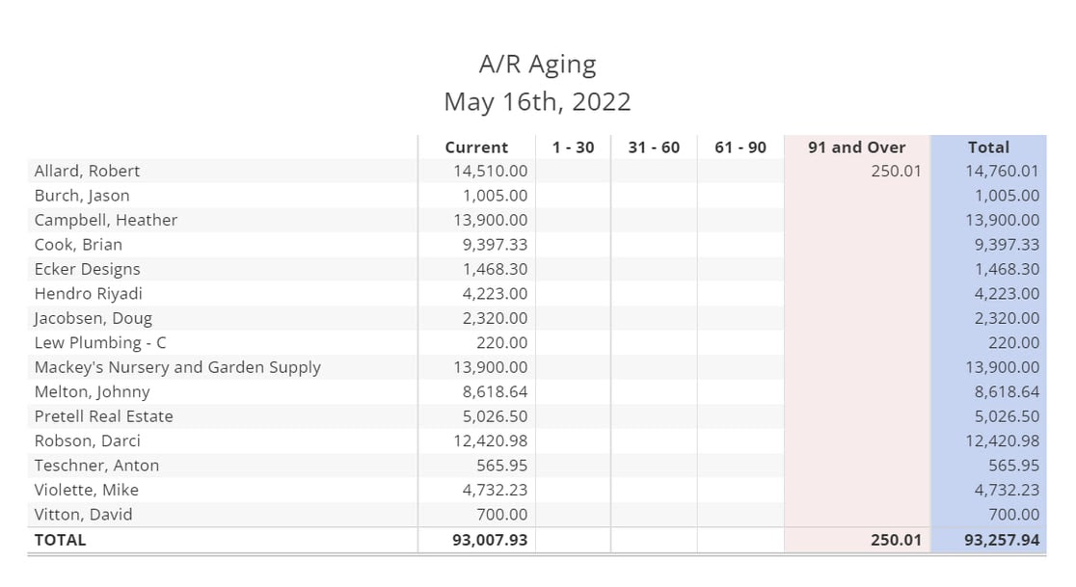Click the Ecker Designs customer name
1076x587 pixels.
(x=88, y=269)
